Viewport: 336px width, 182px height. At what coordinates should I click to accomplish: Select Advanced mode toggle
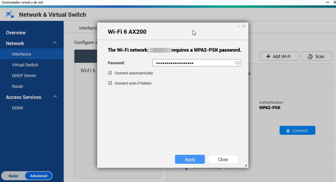[39, 176]
